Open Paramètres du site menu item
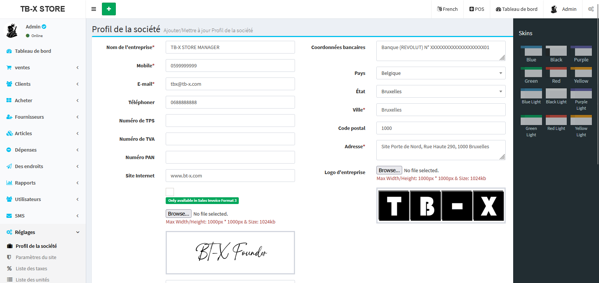 click(x=36, y=258)
